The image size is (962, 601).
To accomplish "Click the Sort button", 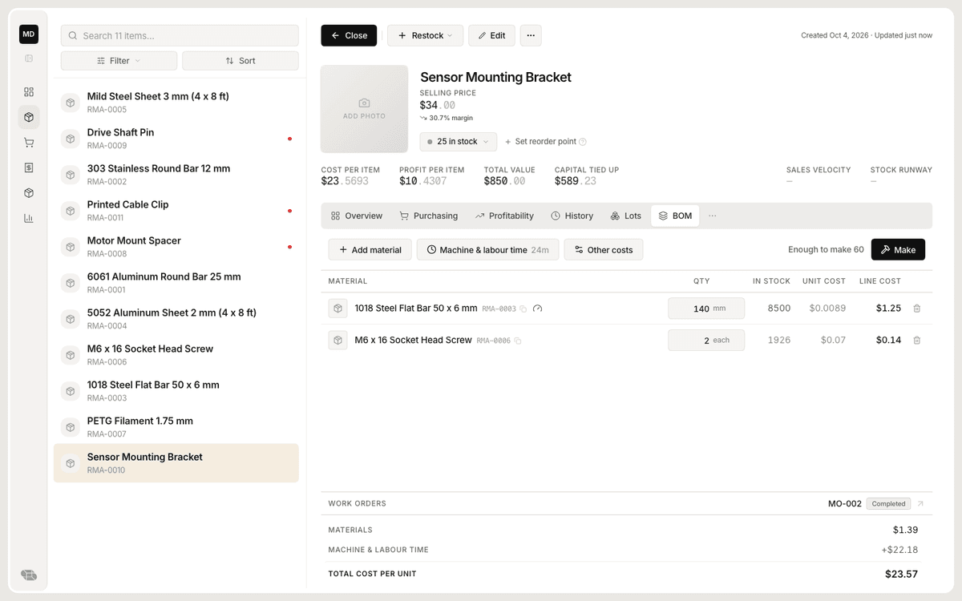I will click(x=240, y=61).
